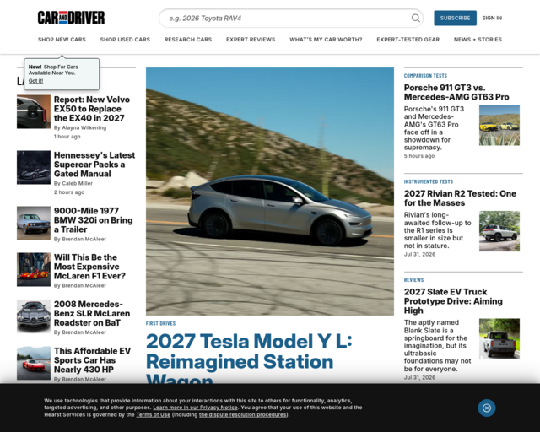Dismiss tooltip with Got it! link
Screen dimensions: 540x432
click(x=35, y=81)
